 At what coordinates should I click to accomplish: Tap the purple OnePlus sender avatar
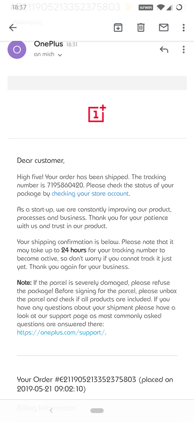coord(17,50)
